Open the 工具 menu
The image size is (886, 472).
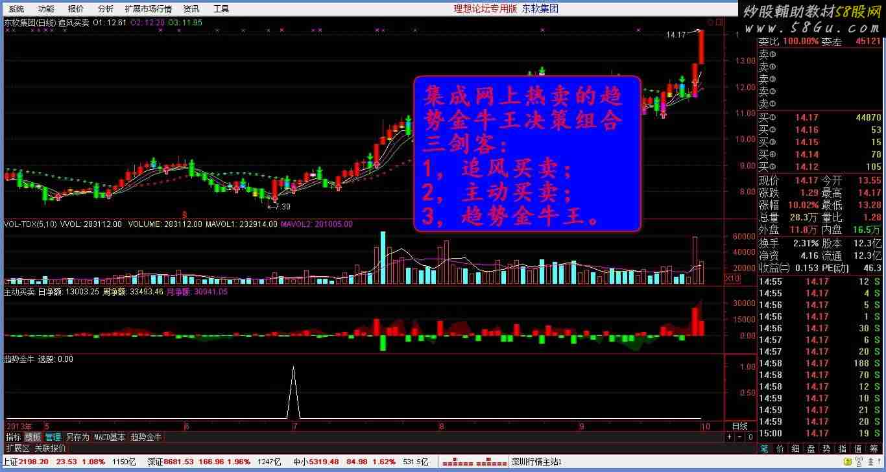[221, 9]
